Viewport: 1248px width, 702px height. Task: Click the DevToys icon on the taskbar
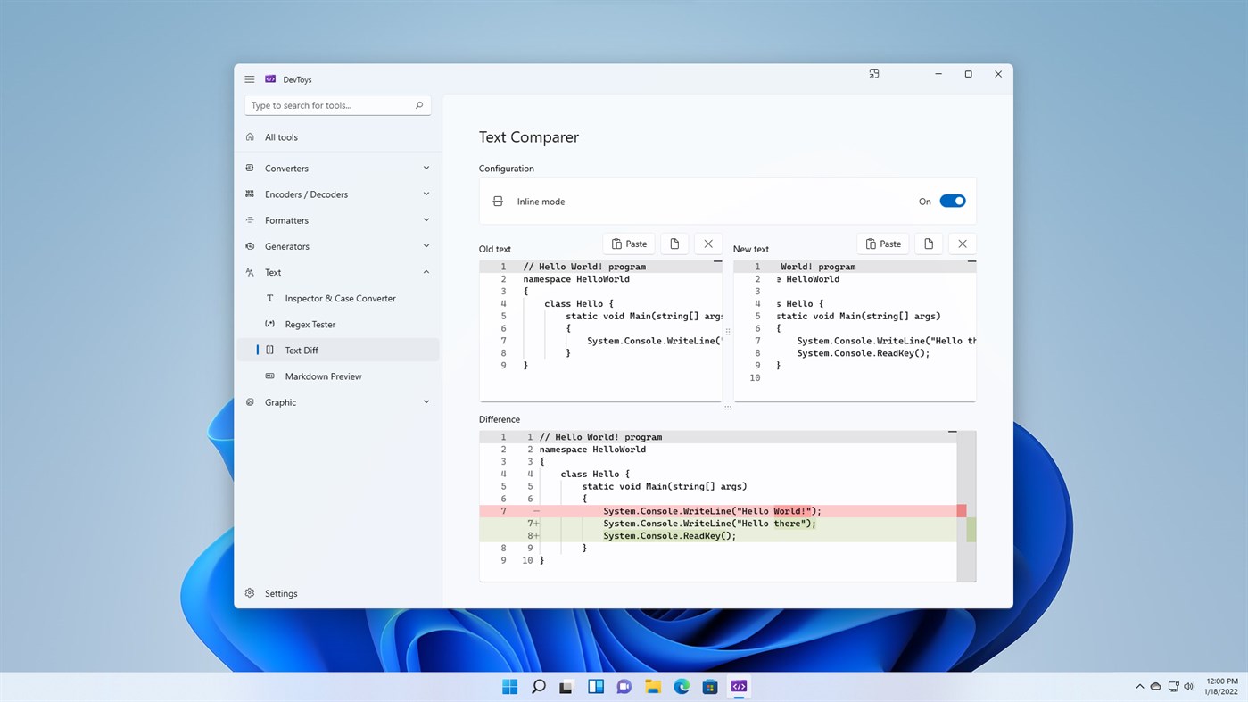(x=738, y=686)
